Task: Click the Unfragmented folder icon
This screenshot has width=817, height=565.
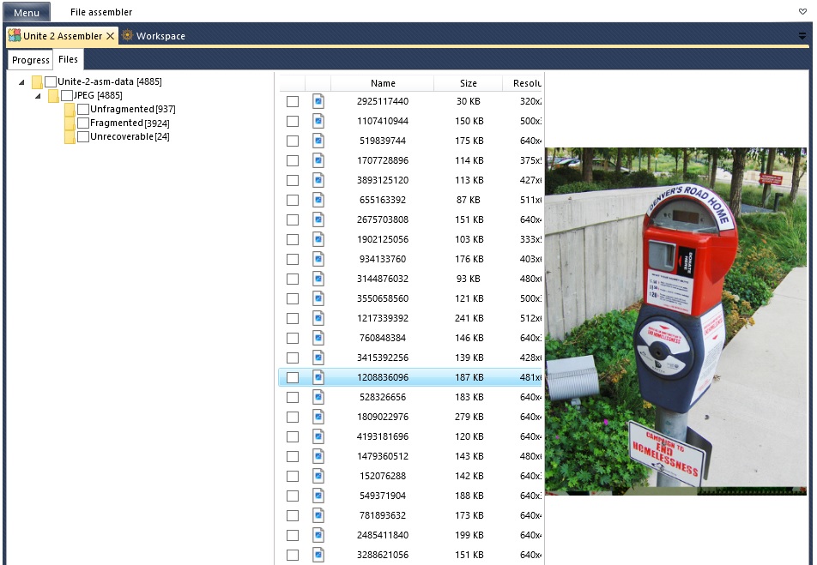Action: click(70, 110)
